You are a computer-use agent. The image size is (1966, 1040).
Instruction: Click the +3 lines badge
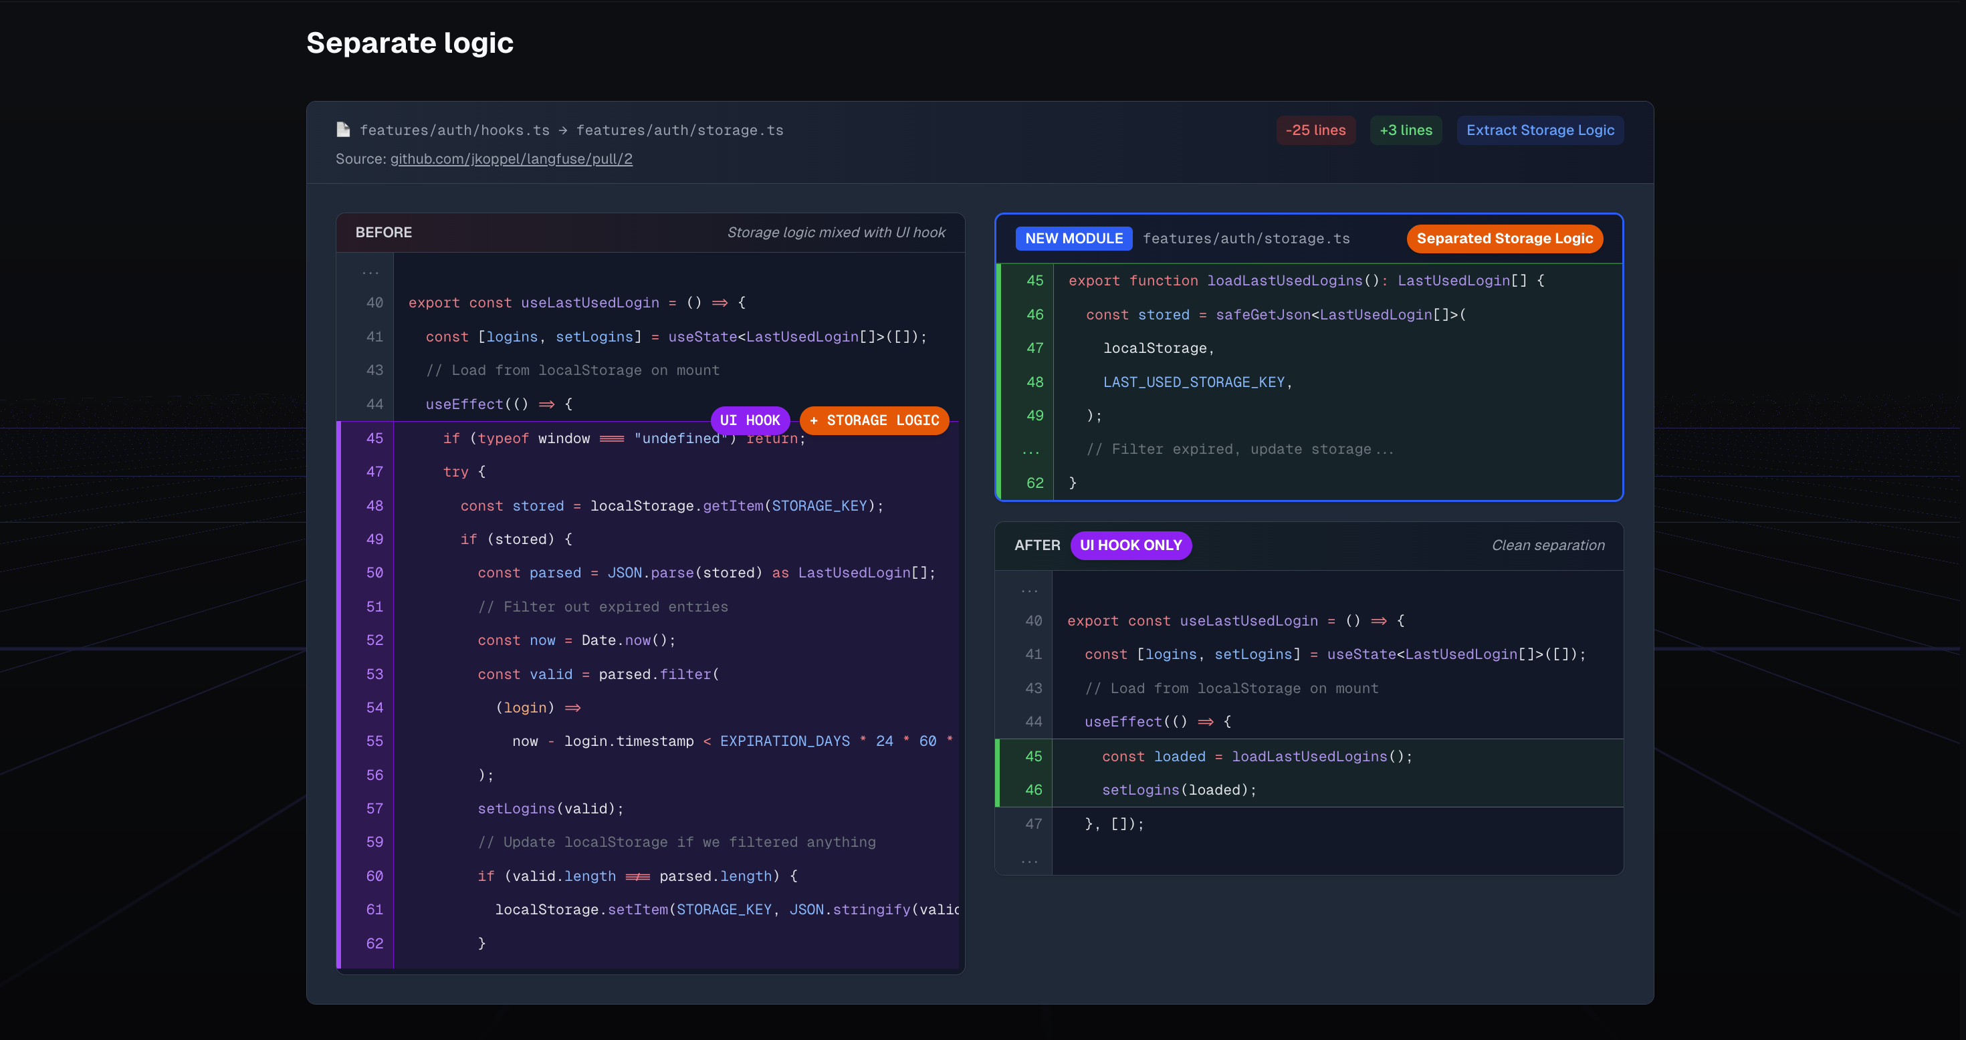(1405, 130)
